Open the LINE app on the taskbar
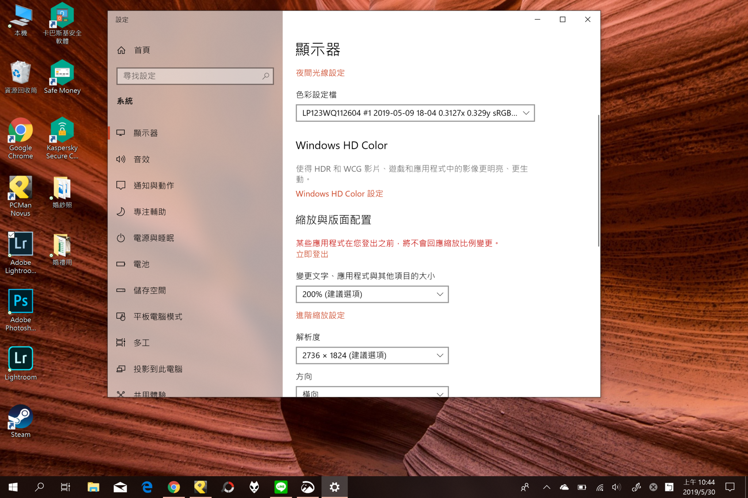The width and height of the screenshot is (748, 498). pyautogui.click(x=281, y=487)
